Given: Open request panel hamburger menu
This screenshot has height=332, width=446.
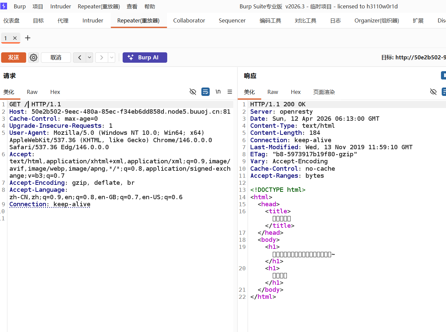Looking at the screenshot, I should click(230, 92).
